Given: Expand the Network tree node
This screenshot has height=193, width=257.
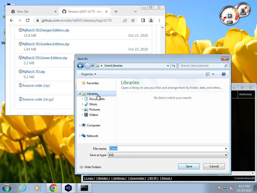Looking at the screenshot, I should coord(80,136).
